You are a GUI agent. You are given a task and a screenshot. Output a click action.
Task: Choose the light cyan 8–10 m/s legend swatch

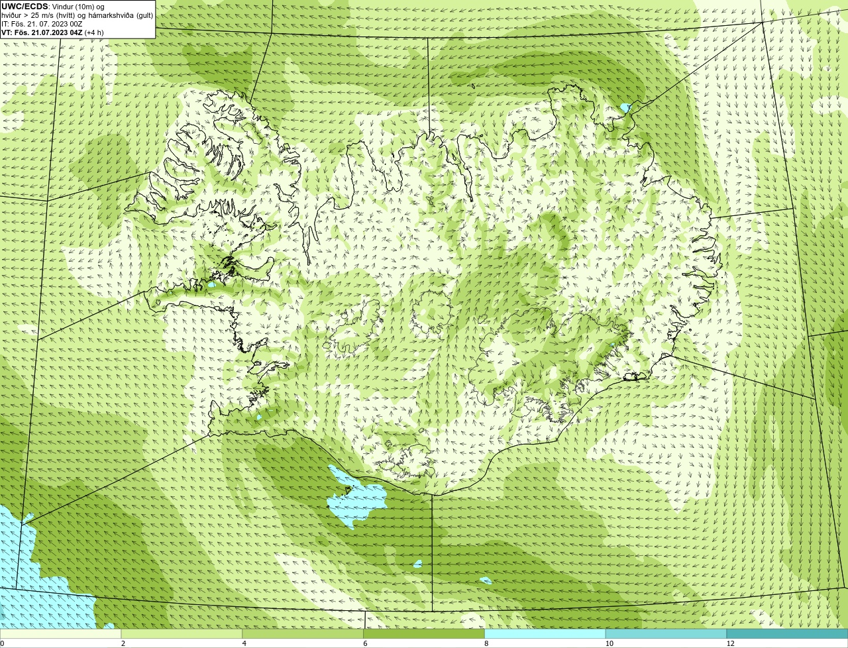pos(545,634)
